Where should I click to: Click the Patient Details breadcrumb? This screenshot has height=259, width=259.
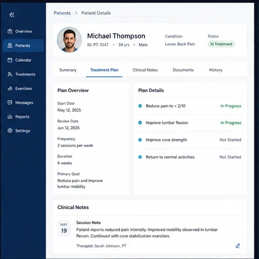(96, 13)
